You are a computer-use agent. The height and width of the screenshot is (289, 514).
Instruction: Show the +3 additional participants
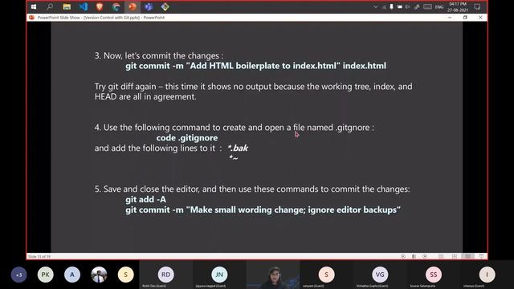(x=18, y=275)
